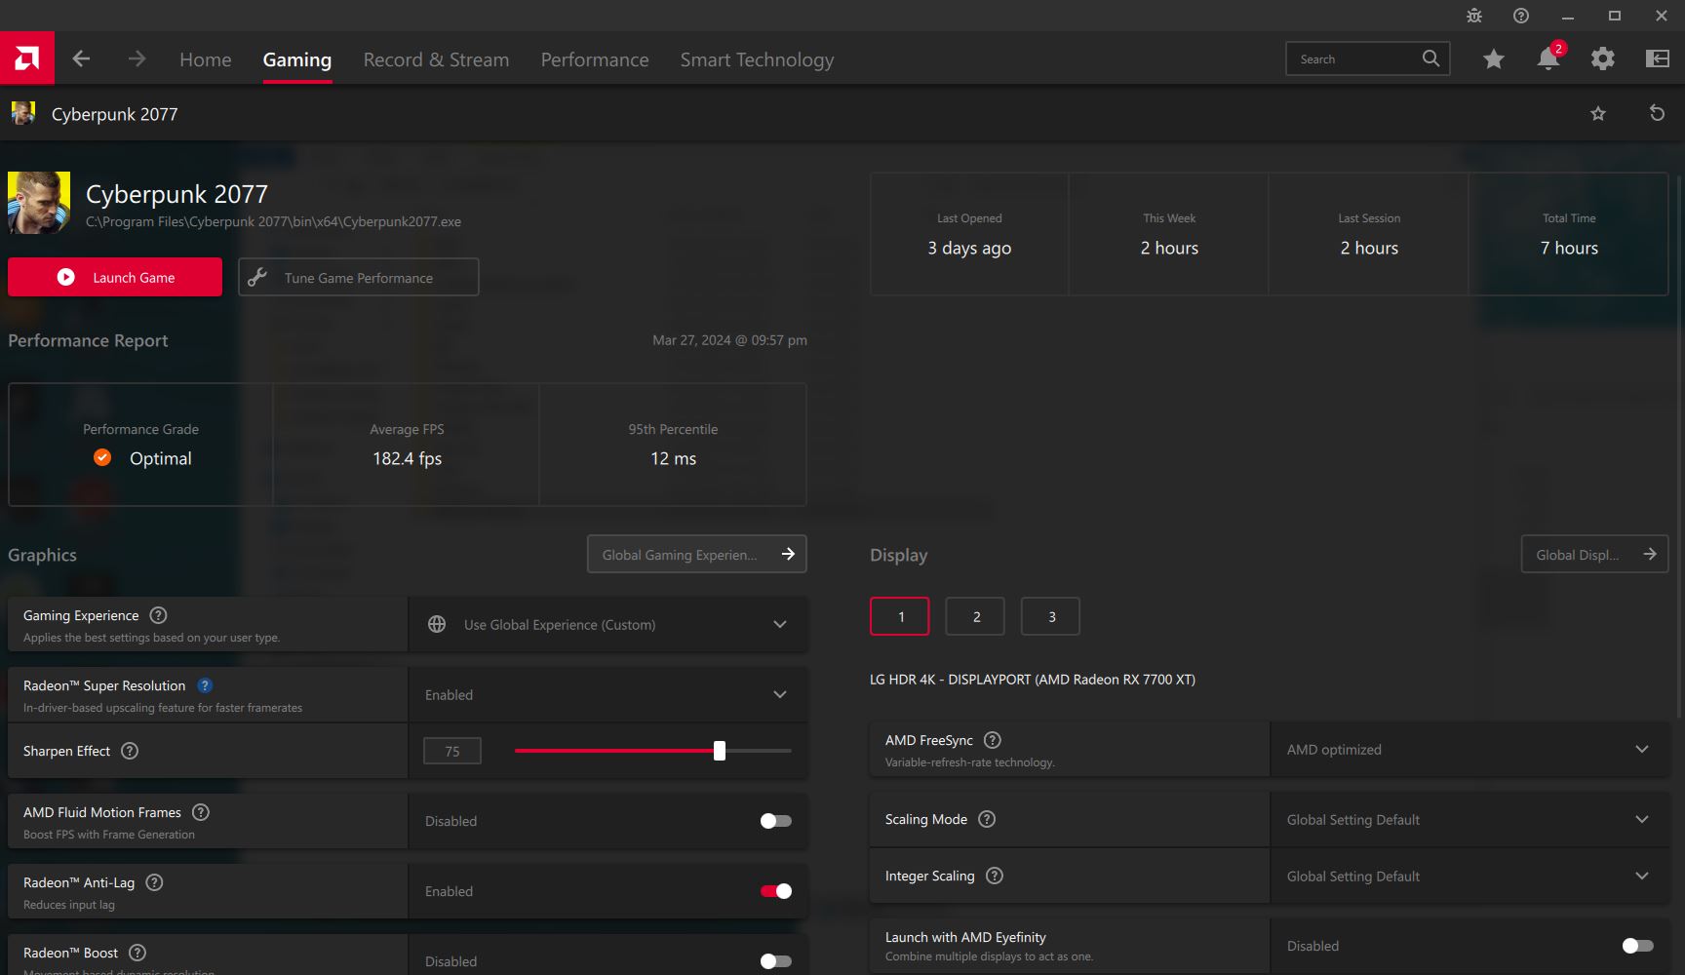This screenshot has height=975, width=1685.
Task: Go forward with the right arrow
Action: click(x=137, y=58)
